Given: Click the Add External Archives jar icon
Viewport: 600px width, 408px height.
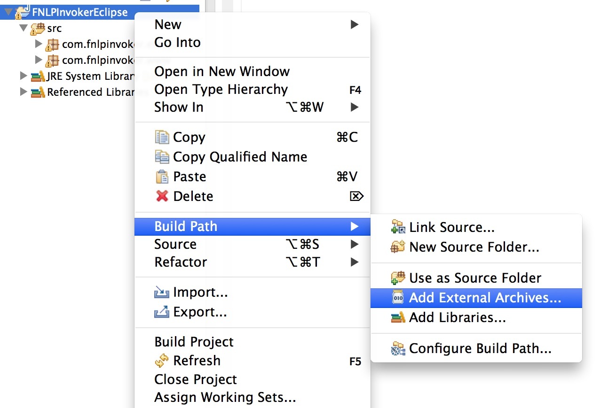Looking at the screenshot, I should tap(398, 298).
